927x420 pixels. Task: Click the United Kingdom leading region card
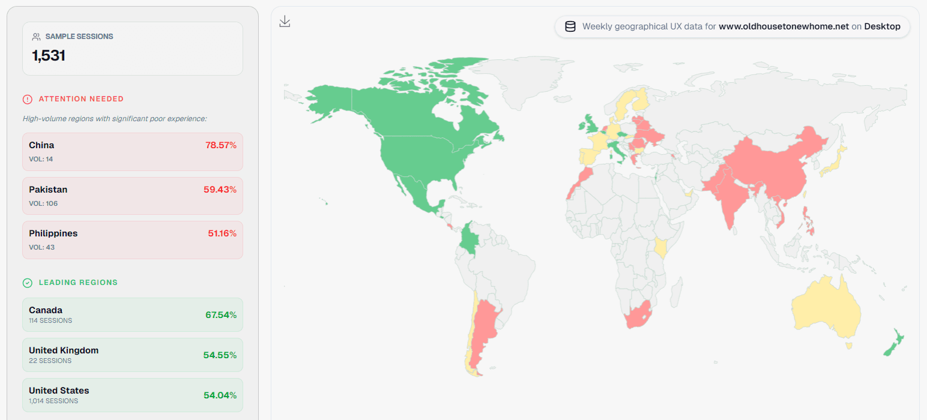(132, 354)
